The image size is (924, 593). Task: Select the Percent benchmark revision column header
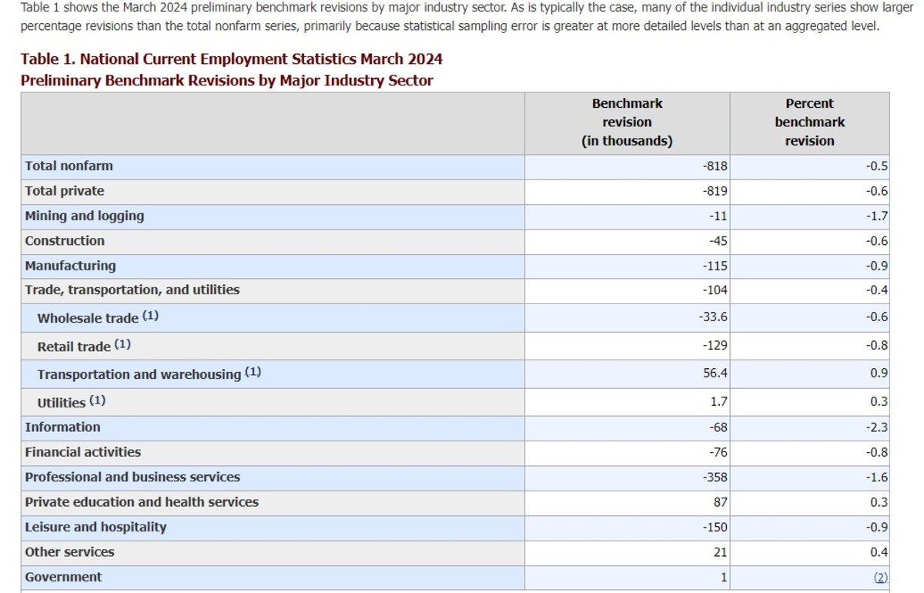coord(809,122)
